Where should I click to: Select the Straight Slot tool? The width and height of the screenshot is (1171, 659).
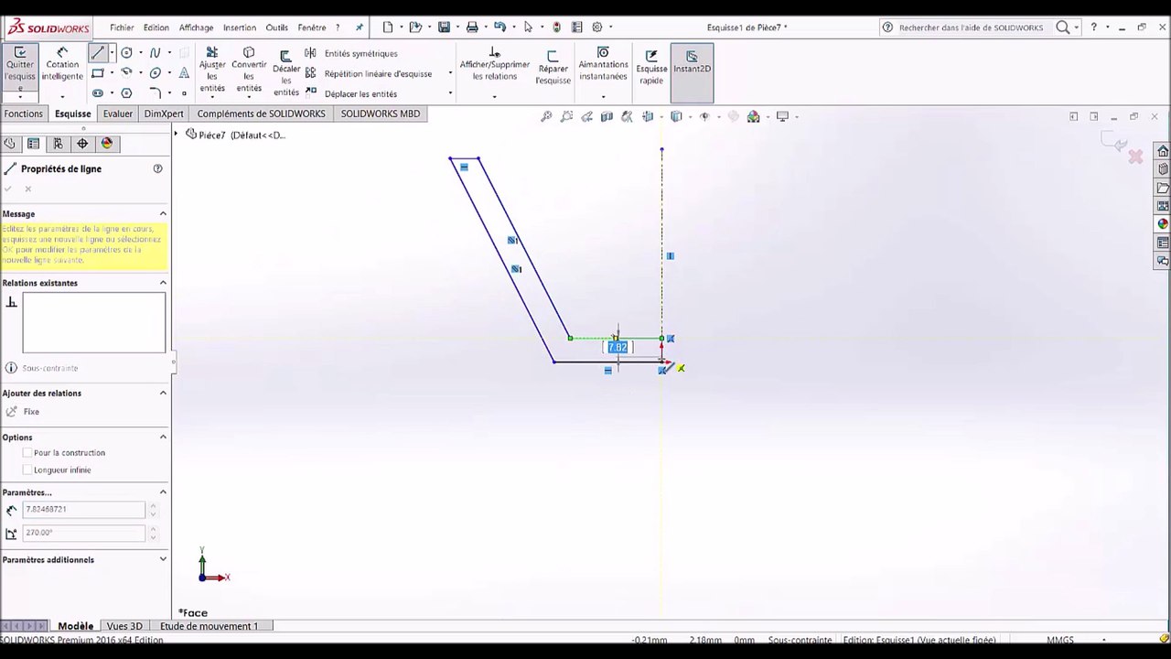coord(98,93)
